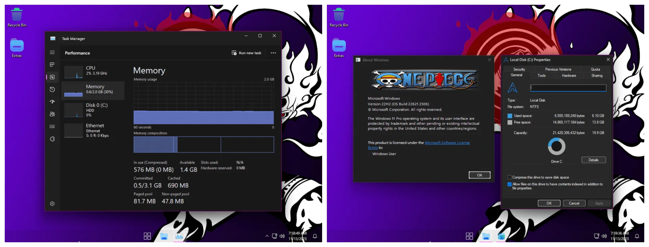Open File Explorer on the right desktop taskbar

pyautogui.click(x=486, y=236)
